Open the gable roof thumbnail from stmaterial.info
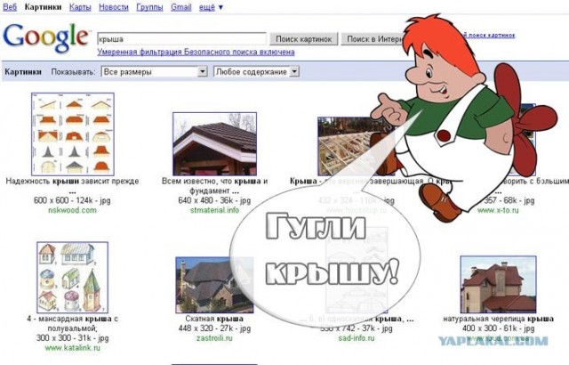Screen dimensions: 569x365 pyautogui.click(x=215, y=144)
